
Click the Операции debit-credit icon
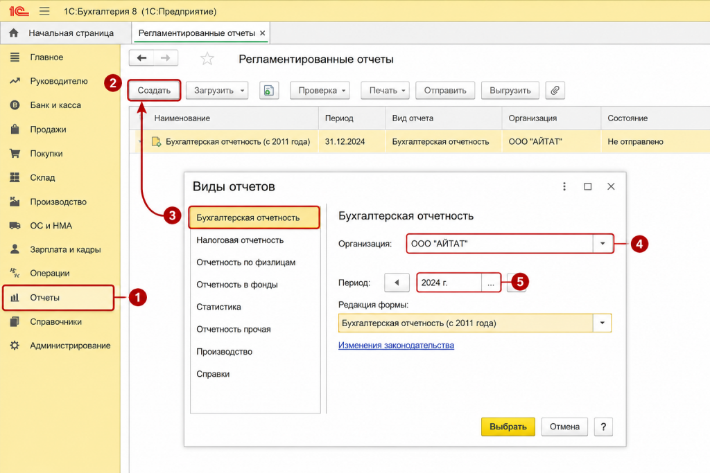coord(15,273)
